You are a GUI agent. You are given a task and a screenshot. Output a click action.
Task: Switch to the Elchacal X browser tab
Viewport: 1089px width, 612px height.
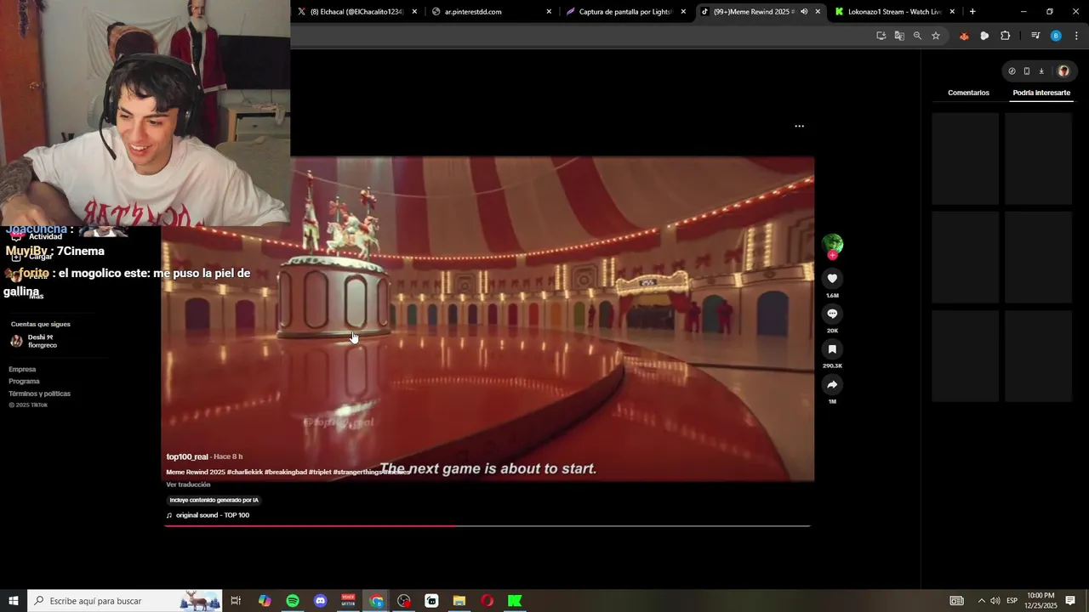[x=357, y=12]
